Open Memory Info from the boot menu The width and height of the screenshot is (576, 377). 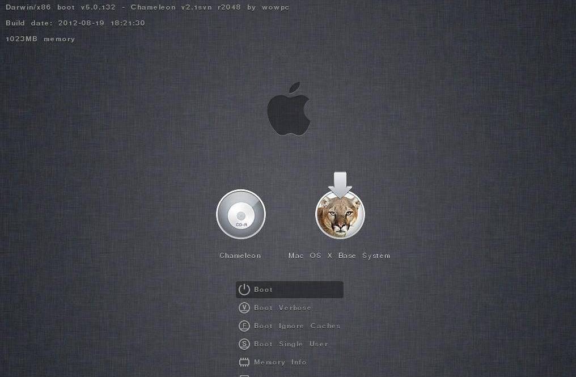click(280, 362)
